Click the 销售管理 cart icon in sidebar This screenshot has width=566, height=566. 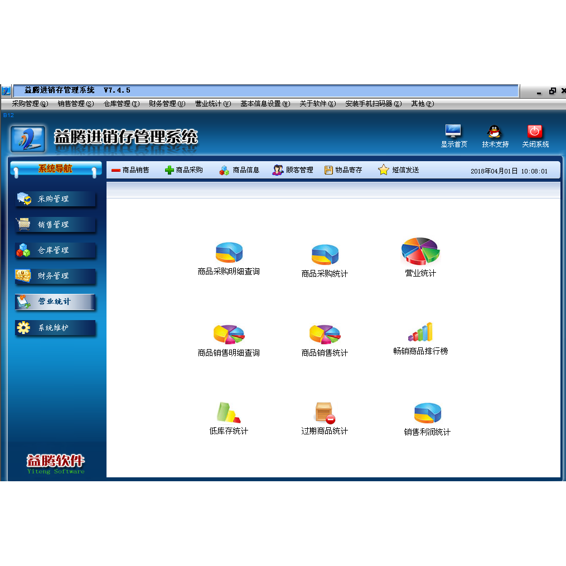click(x=24, y=224)
